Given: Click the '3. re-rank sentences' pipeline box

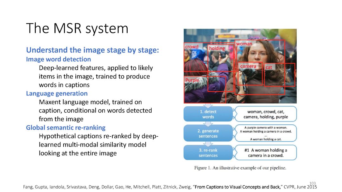Looking at the screenshot, I should [x=208, y=152].
